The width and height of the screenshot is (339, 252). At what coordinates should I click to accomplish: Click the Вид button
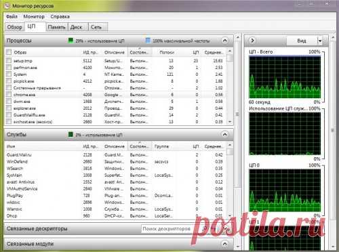tap(302, 41)
